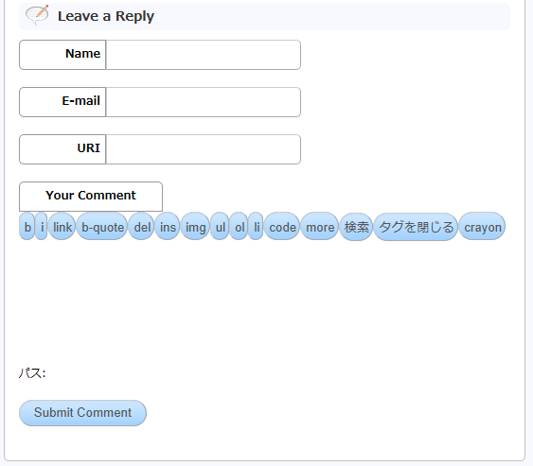The height and width of the screenshot is (466, 533).
Task: Click the 検索 button
Action: [x=356, y=227]
